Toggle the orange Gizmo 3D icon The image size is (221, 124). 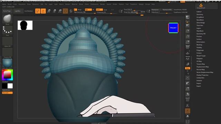point(65,11)
